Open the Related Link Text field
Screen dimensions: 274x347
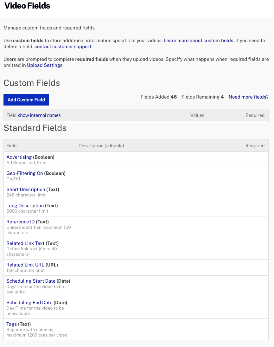[25, 243]
